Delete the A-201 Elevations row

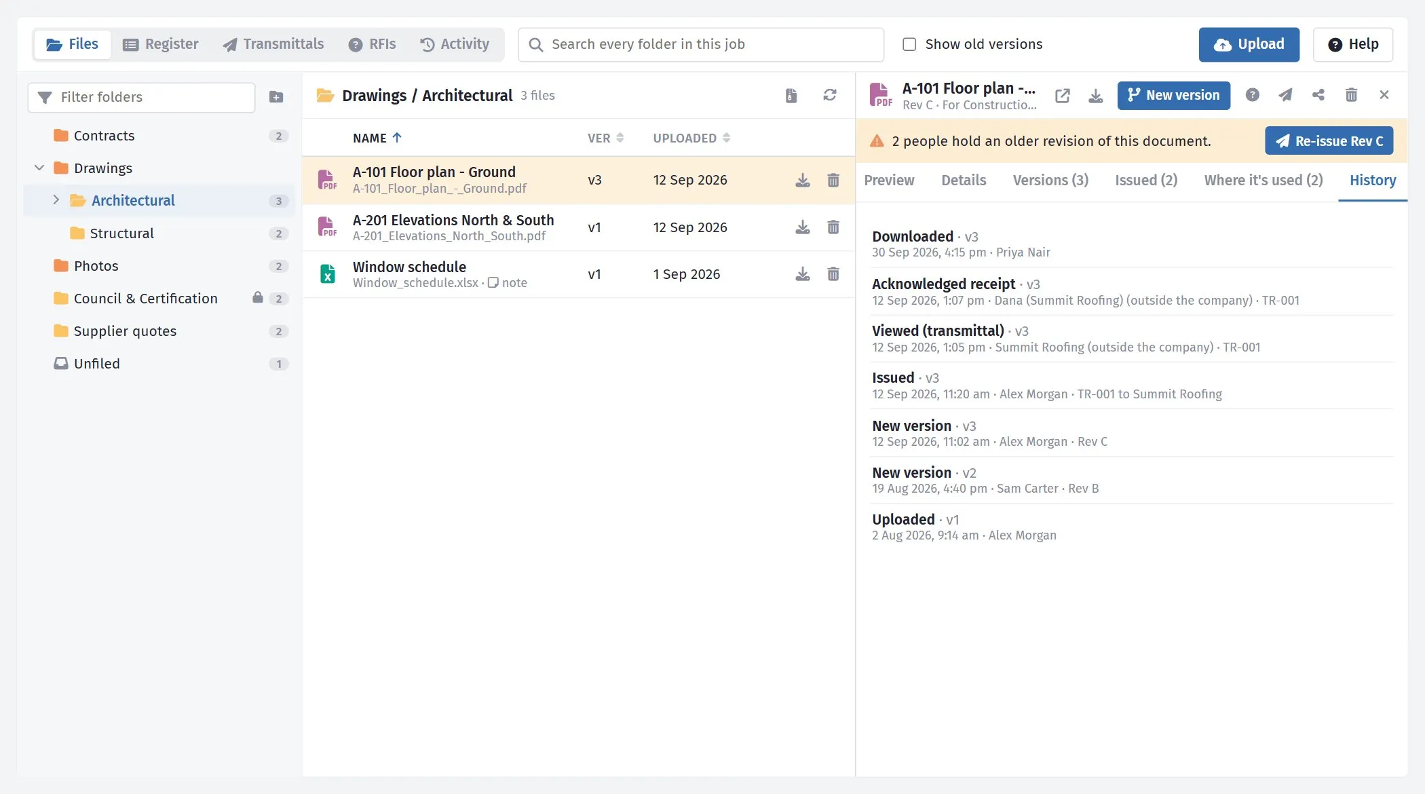[833, 227]
